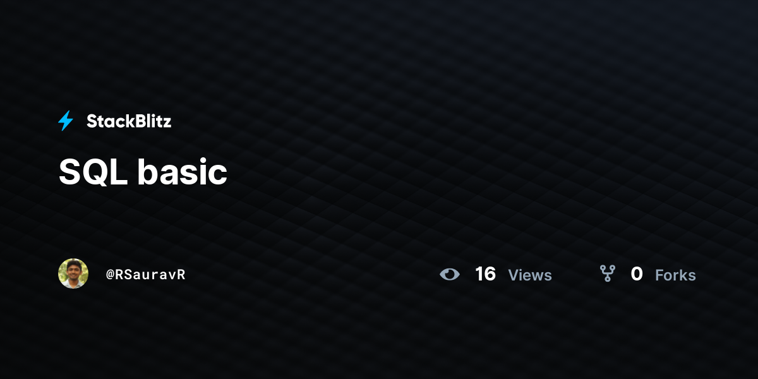
Task: Select the StackBlitz wordmark text
Action: click(129, 121)
